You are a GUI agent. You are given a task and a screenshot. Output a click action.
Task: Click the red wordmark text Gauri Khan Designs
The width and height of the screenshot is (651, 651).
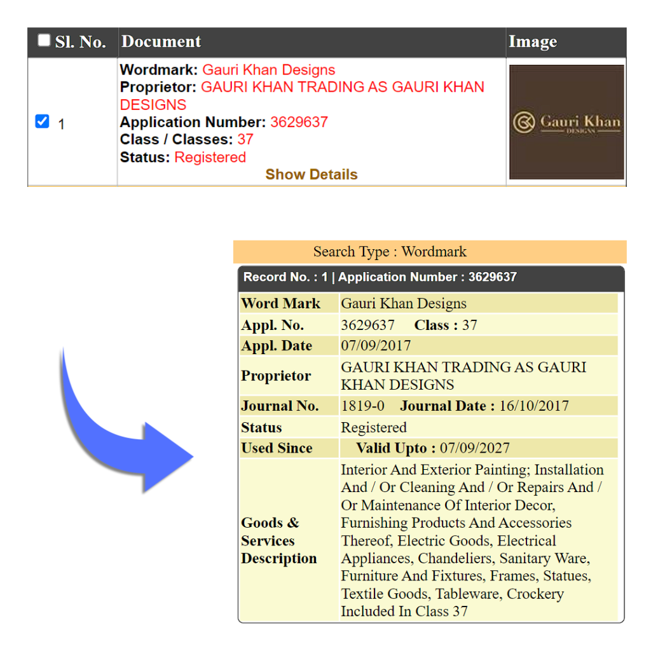pos(268,70)
